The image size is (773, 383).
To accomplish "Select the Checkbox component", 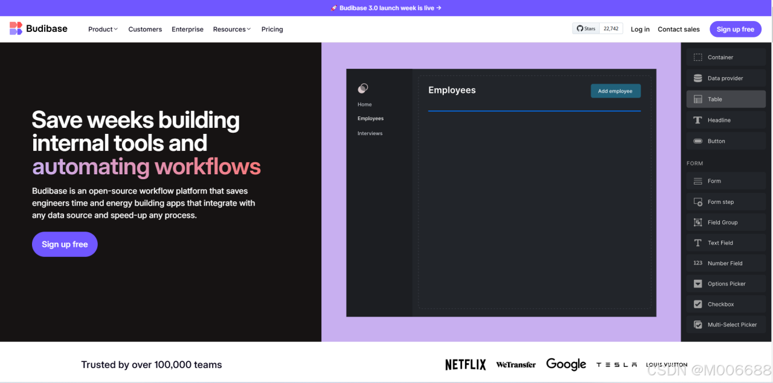I will click(726, 304).
